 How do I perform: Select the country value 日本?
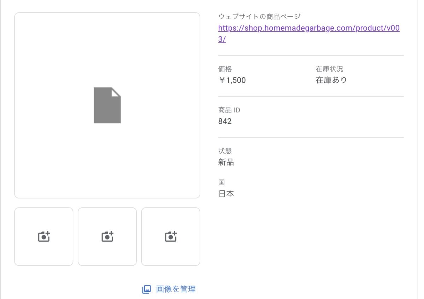point(226,194)
